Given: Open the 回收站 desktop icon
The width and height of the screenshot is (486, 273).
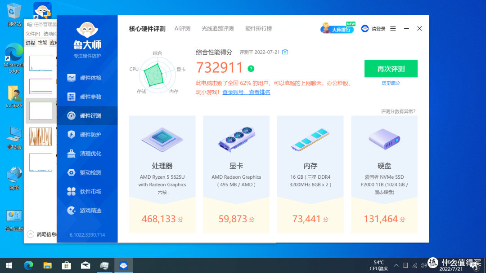Looking at the screenshot, I should 13,14.
